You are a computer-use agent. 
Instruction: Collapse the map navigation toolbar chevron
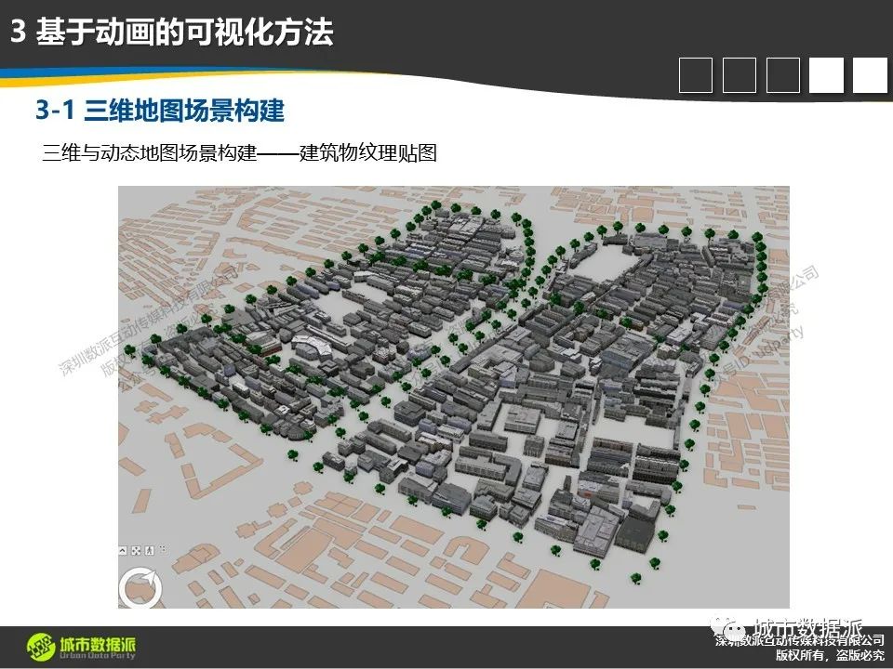[x=123, y=550]
